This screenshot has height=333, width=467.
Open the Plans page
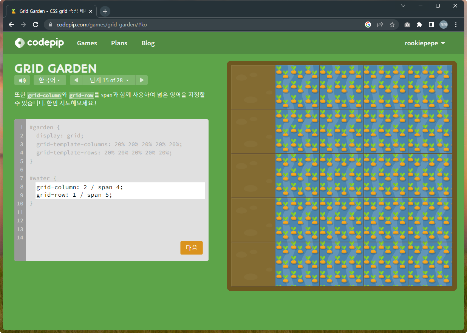pyautogui.click(x=119, y=43)
